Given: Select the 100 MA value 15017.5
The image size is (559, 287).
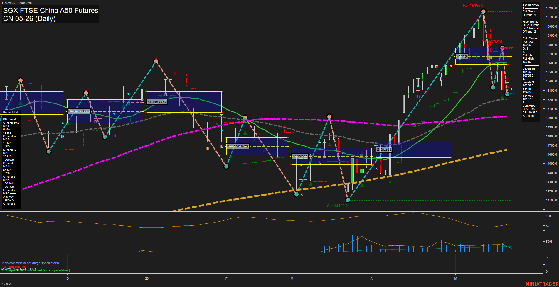Looking at the screenshot, I should (8, 187).
